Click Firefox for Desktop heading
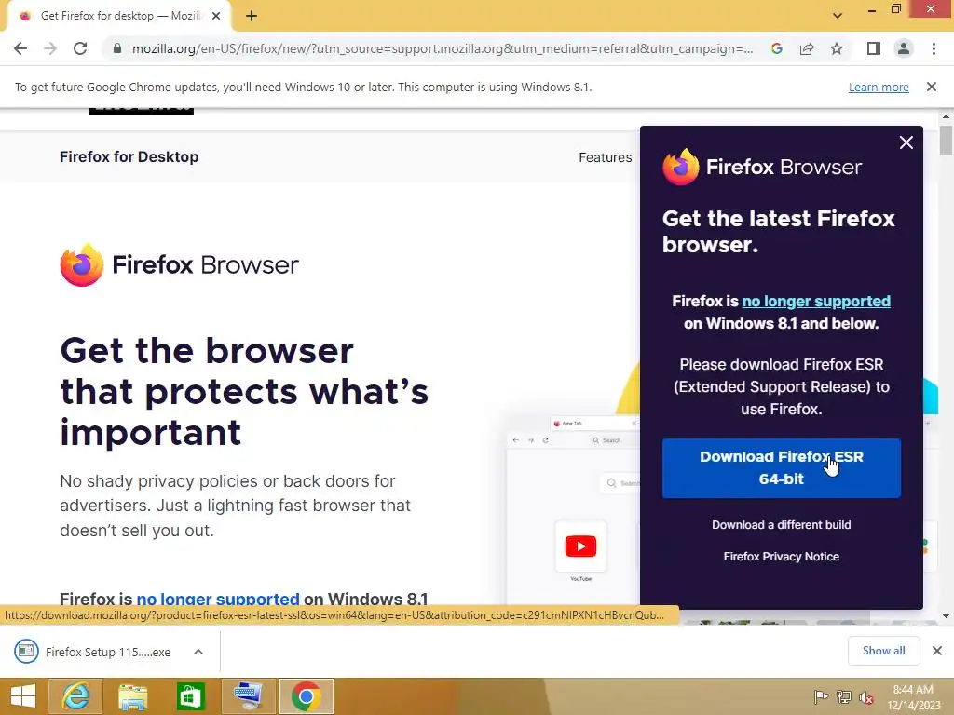This screenshot has width=954, height=715. coord(129,156)
